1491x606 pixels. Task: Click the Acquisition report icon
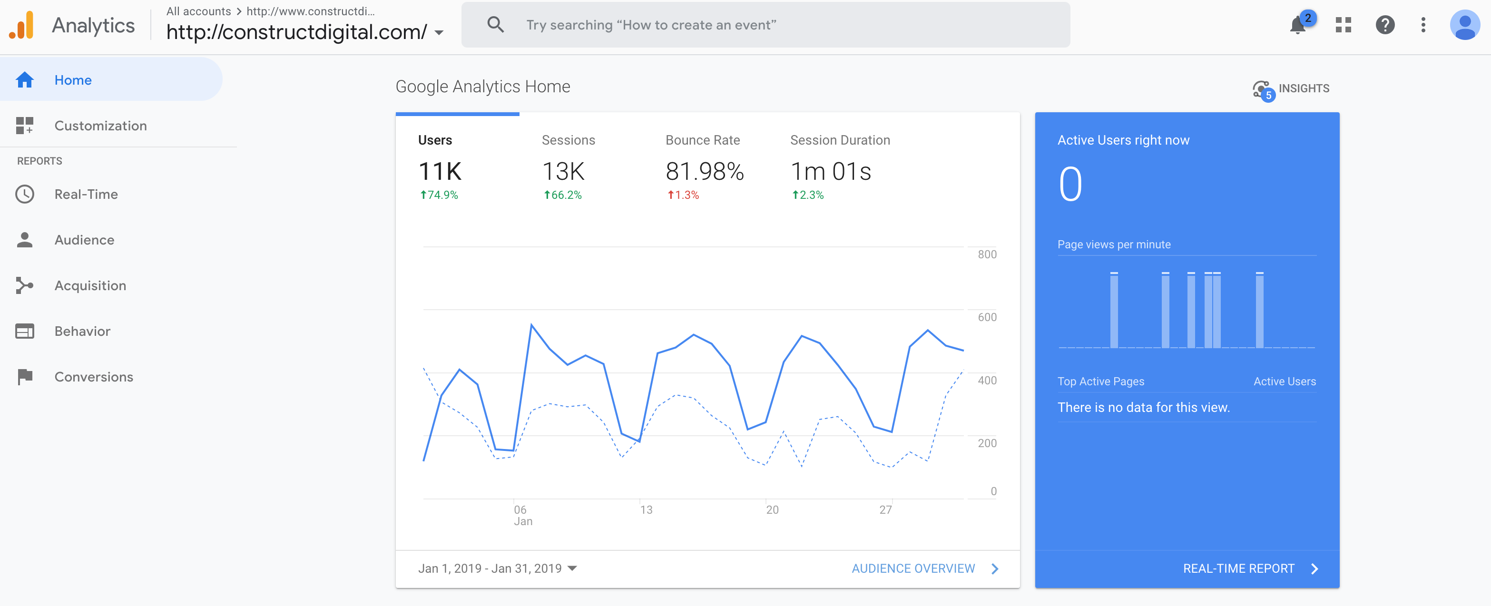click(x=25, y=286)
